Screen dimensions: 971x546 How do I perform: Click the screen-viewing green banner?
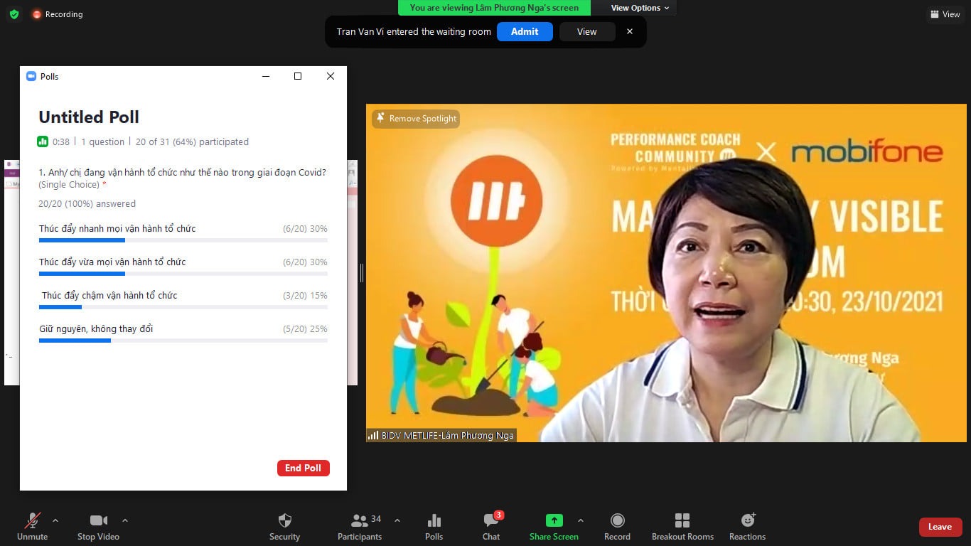coord(494,8)
